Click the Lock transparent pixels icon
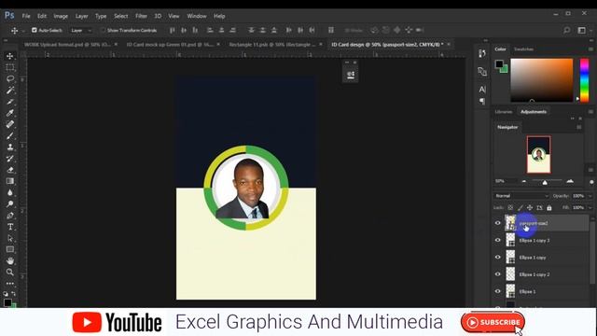This screenshot has height=336, width=597. [x=510, y=207]
